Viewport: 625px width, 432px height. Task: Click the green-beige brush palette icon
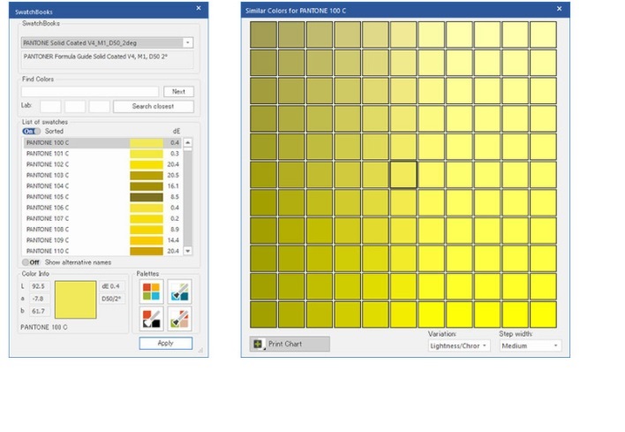click(x=179, y=319)
